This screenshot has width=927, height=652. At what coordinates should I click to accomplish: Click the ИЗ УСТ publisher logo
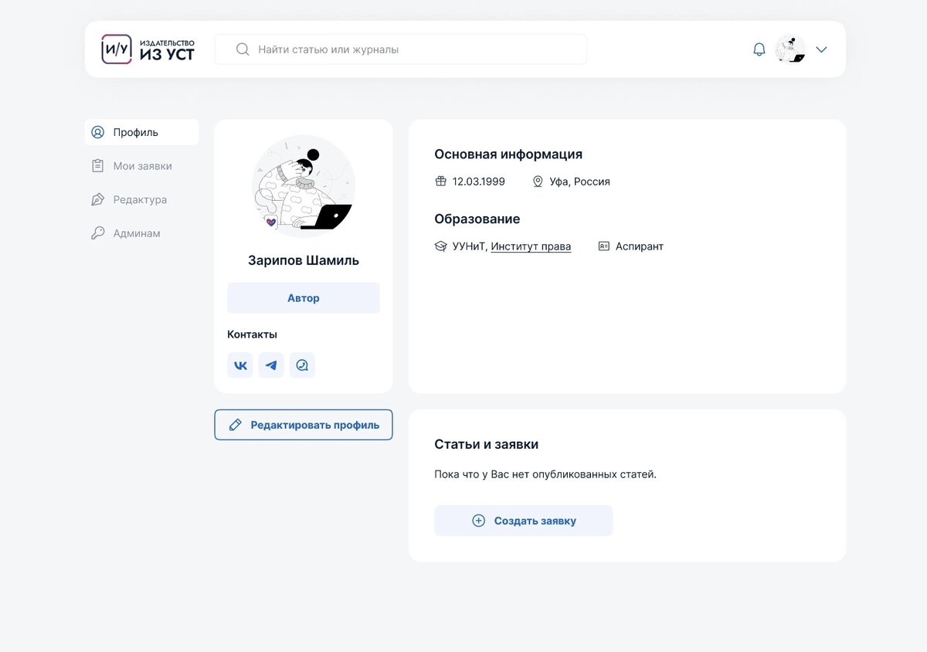(x=147, y=49)
